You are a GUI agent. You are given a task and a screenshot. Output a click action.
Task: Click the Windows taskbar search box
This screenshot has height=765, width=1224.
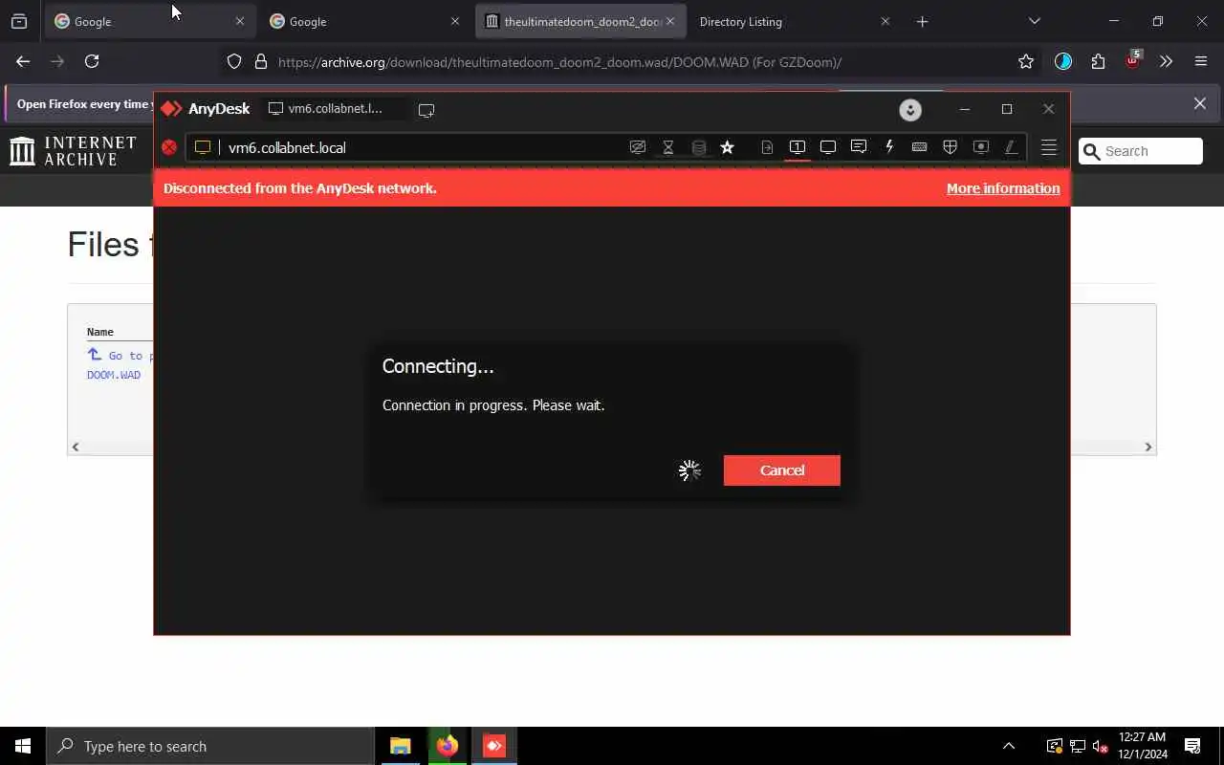click(210, 746)
